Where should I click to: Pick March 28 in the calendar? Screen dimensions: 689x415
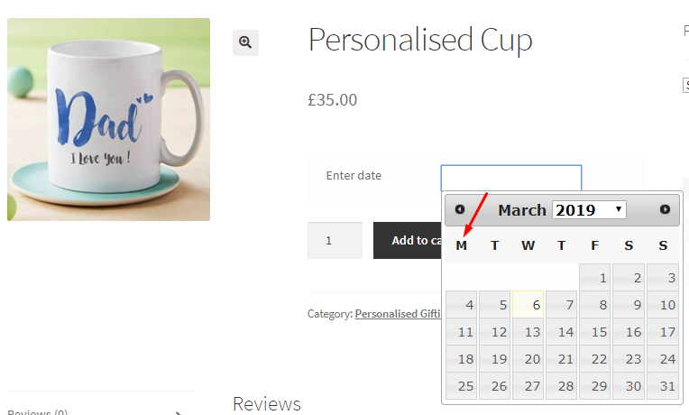click(562, 385)
